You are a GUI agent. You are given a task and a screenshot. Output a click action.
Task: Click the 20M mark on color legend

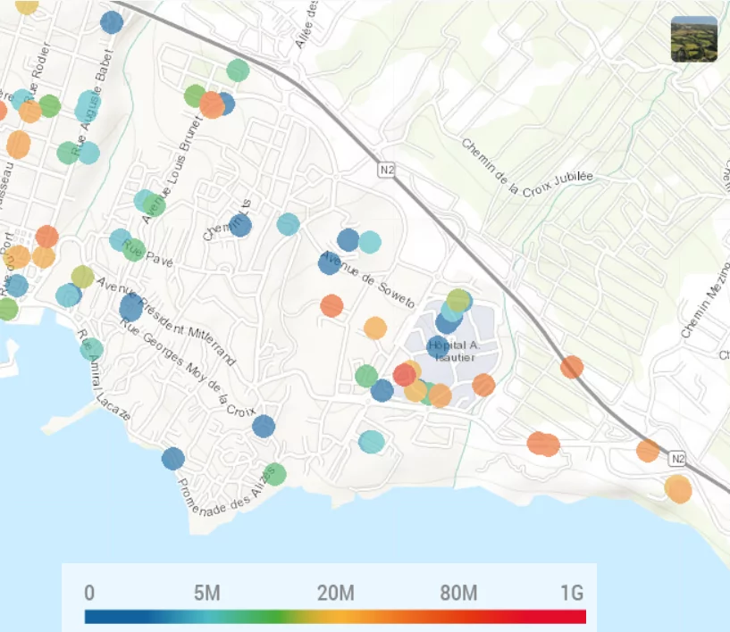click(336, 593)
